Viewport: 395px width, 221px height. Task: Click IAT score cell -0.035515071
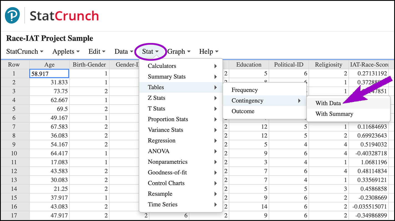click(368, 207)
